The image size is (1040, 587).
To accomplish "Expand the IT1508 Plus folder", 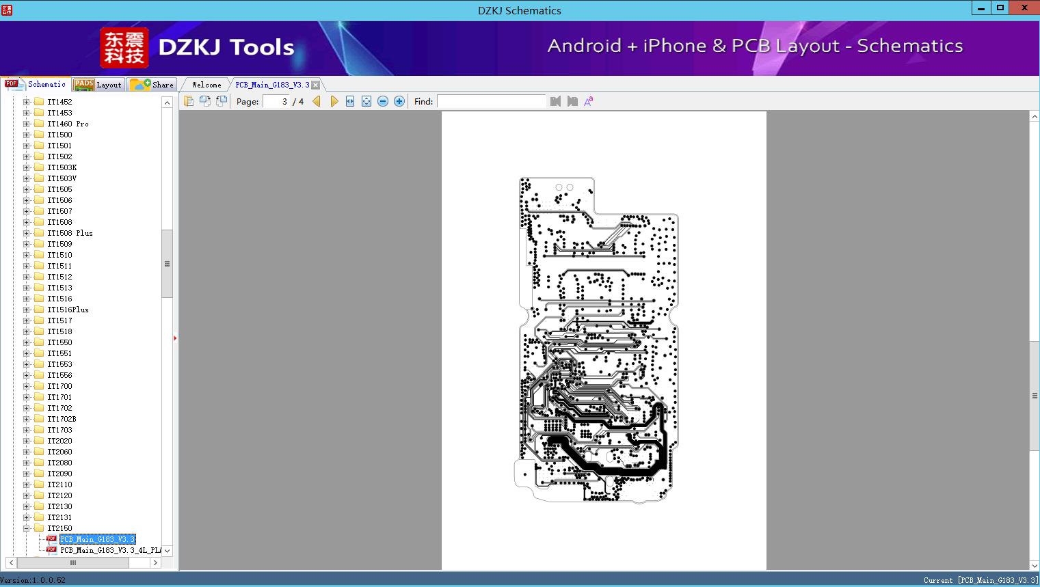I will pos(27,233).
